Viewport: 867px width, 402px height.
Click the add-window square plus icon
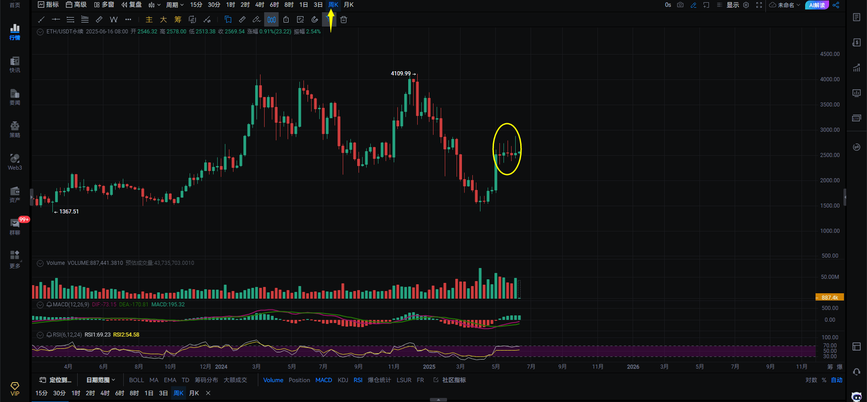click(706, 5)
